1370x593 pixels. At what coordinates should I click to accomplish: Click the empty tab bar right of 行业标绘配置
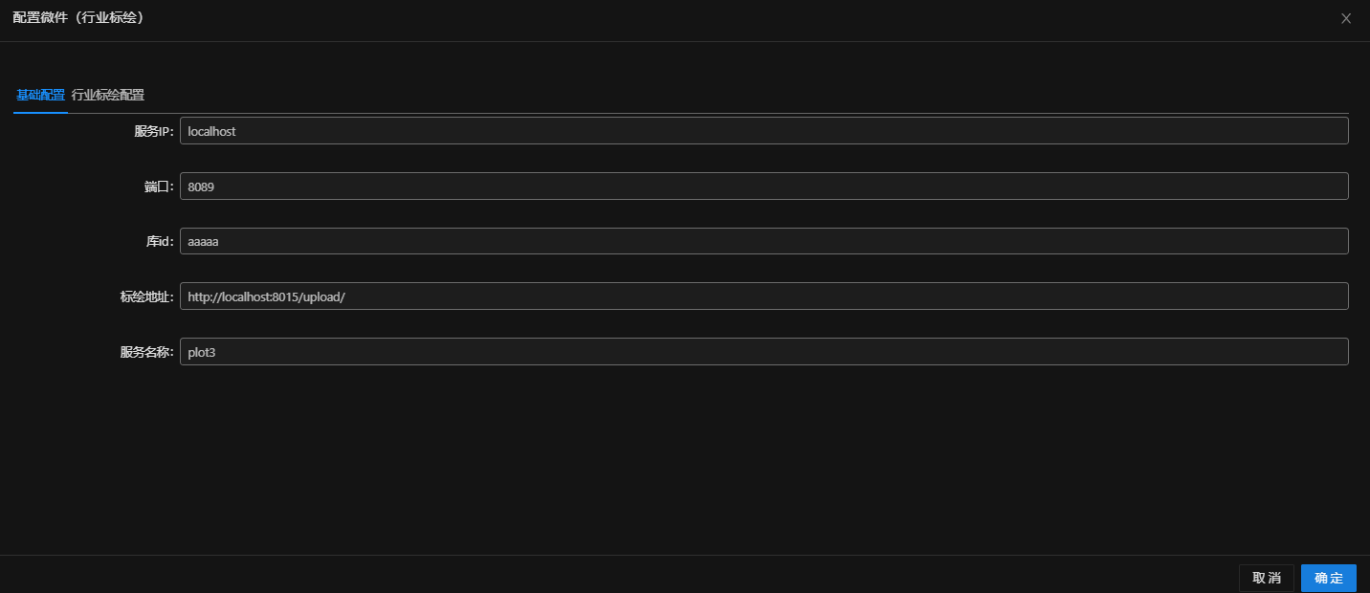[x=746, y=96]
